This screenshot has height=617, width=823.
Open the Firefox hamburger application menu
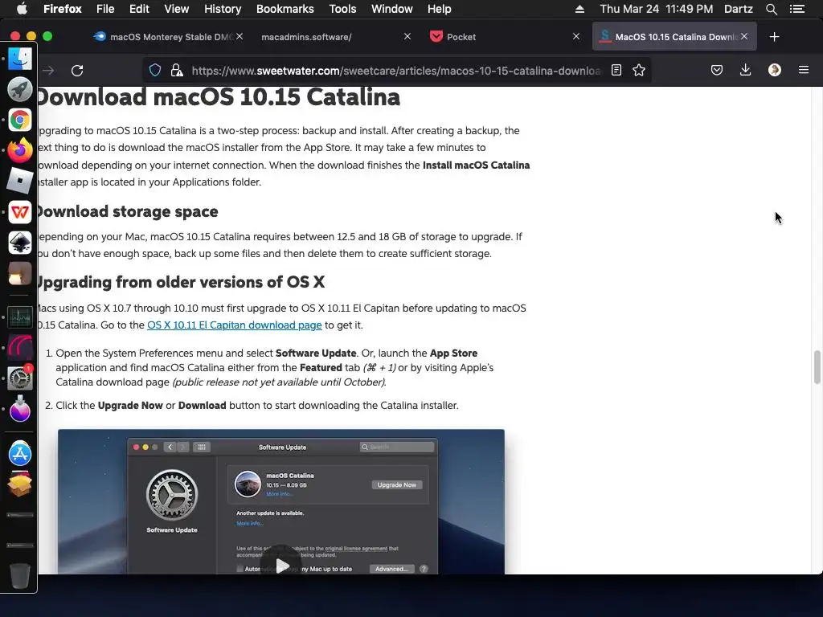(804, 71)
